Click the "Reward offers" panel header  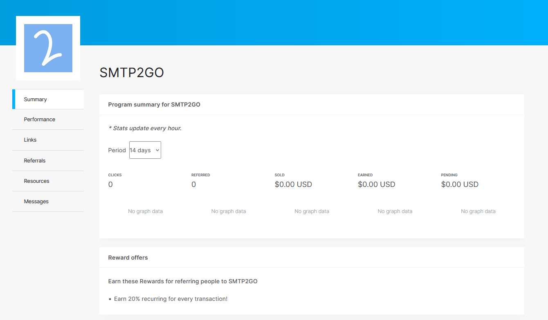coord(128,258)
